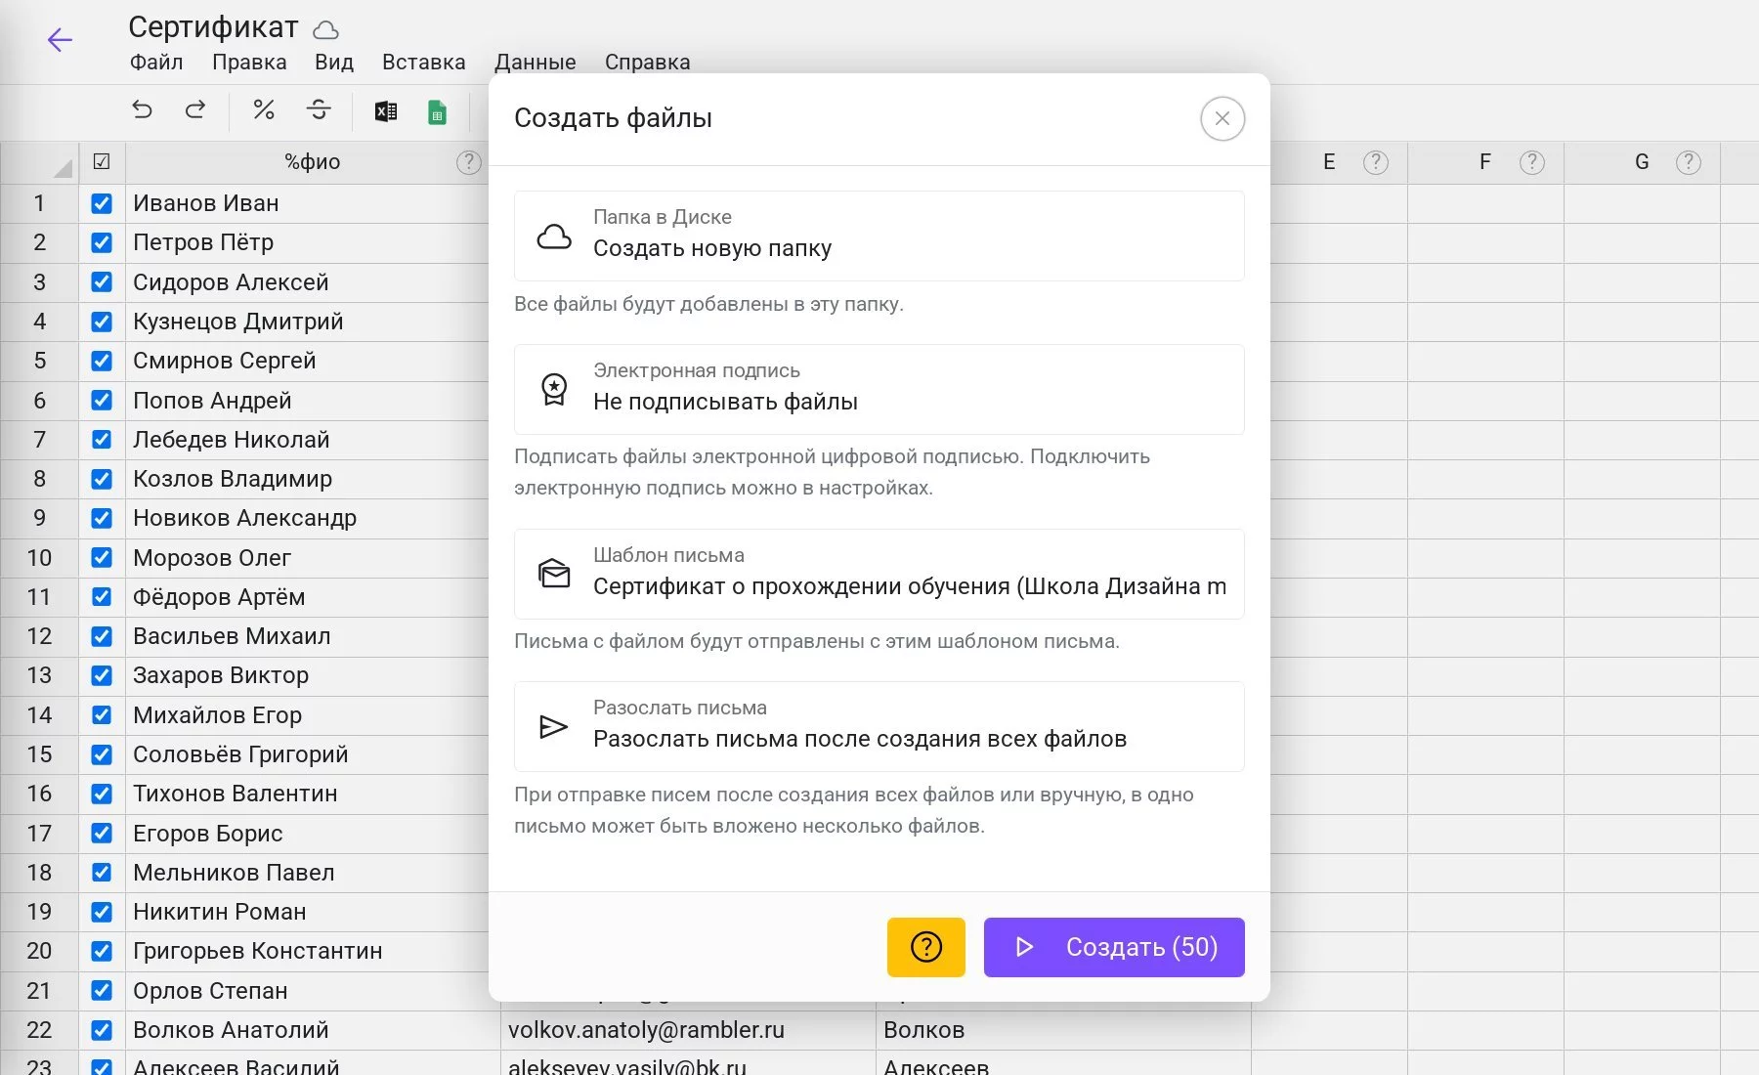
Task: Open the Справка menu
Action: pyautogui.click(x=648, y=63)
